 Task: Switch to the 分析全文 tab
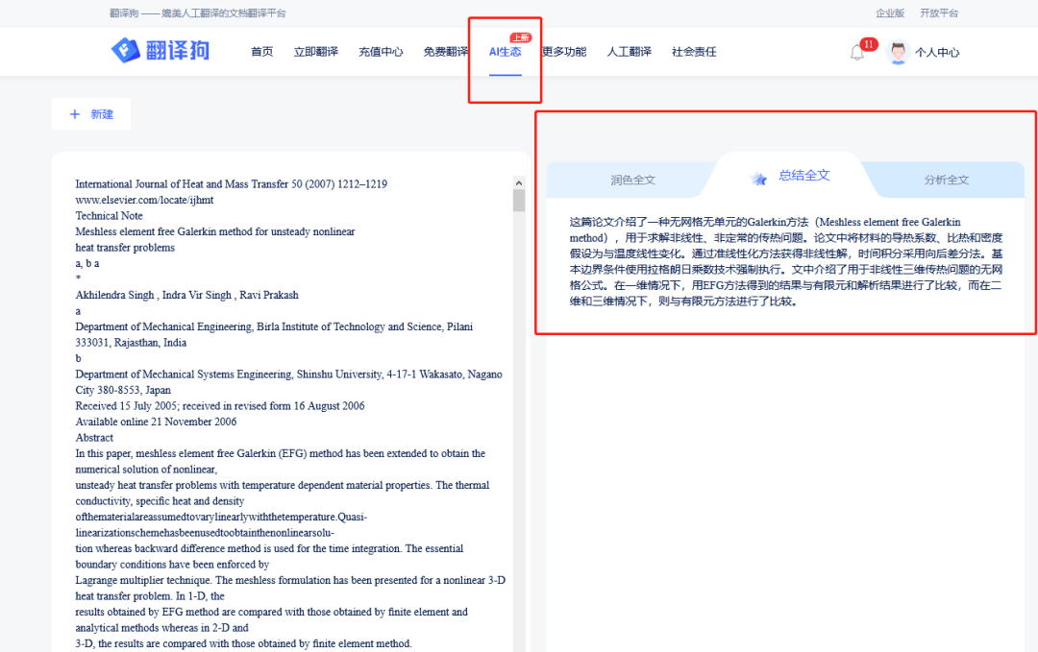[x=947, y=180]
